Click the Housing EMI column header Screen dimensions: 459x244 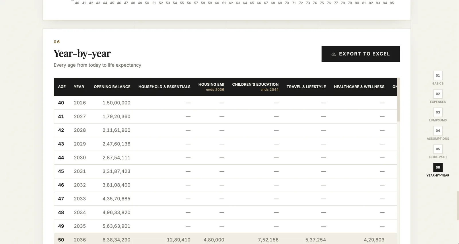(211, 87)
